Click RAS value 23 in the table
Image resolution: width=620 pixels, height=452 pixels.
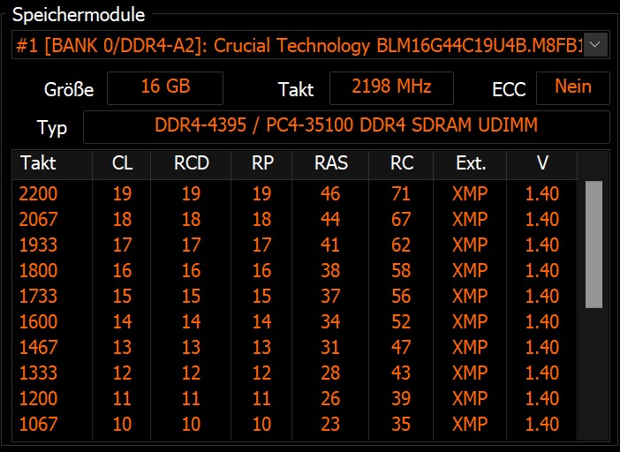click(x=330, y=424)
